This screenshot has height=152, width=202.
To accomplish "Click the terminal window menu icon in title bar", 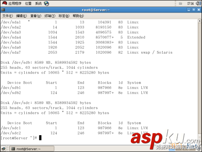I will (3, 10).
